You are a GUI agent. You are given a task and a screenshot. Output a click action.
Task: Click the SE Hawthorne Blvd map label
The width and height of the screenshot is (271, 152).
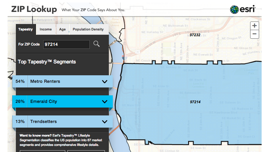pos(223,113)
